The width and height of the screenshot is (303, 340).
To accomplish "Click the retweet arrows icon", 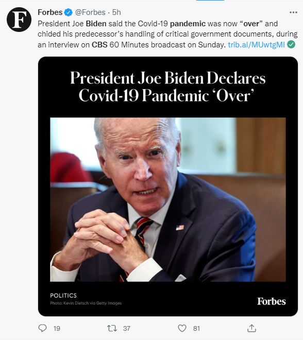I will click(112, 328).
